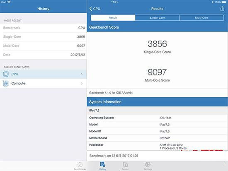Click the Processor label

pos(96,145)
